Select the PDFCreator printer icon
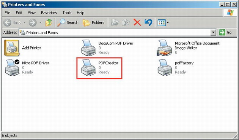This screenshot has width=239, height=140. point(88,67)
